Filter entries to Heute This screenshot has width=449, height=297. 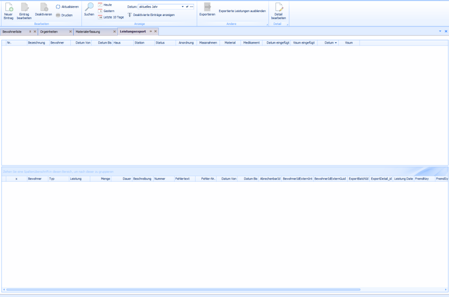pyautogui.click(x=105, y=5)
